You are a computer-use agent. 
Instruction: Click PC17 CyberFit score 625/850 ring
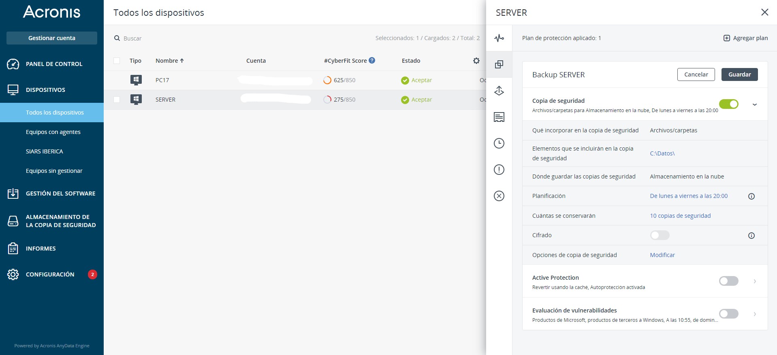tap(327, 80)
